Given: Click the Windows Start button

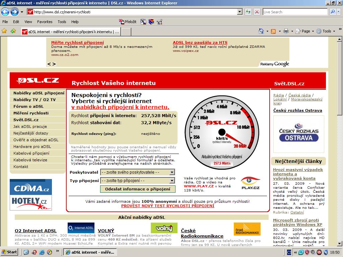Looking at the screenshot, I should [x=9, y=252].
